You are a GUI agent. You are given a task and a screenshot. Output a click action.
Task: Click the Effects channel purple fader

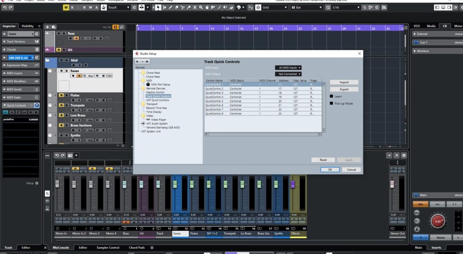293,184
